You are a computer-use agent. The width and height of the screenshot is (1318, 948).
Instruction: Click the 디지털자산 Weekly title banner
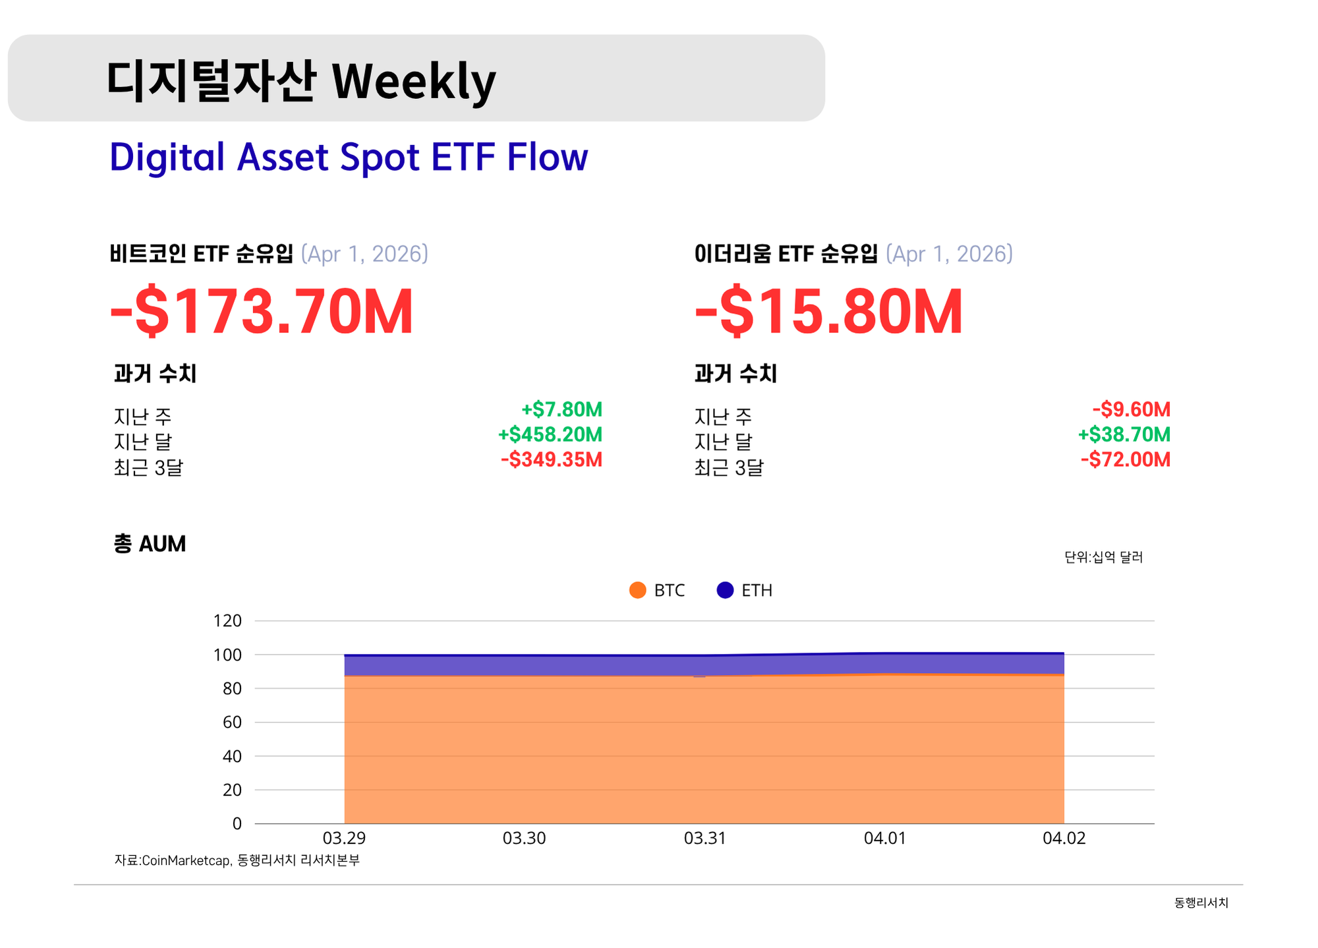point(415,78)
